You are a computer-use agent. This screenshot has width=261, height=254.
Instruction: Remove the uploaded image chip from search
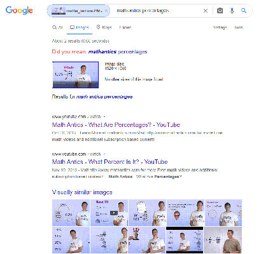point(106,11)
